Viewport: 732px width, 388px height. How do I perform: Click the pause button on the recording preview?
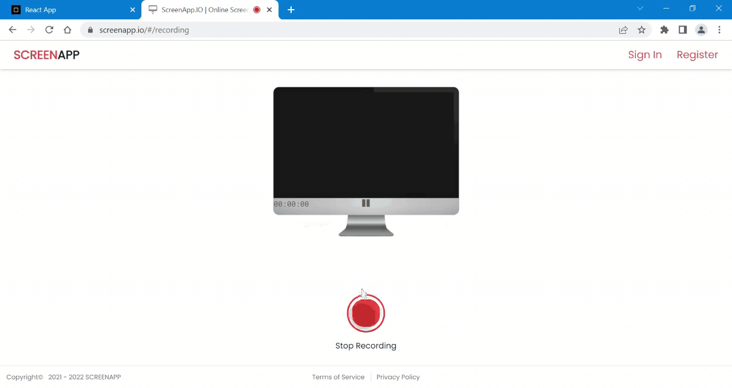tap(365, 203)
